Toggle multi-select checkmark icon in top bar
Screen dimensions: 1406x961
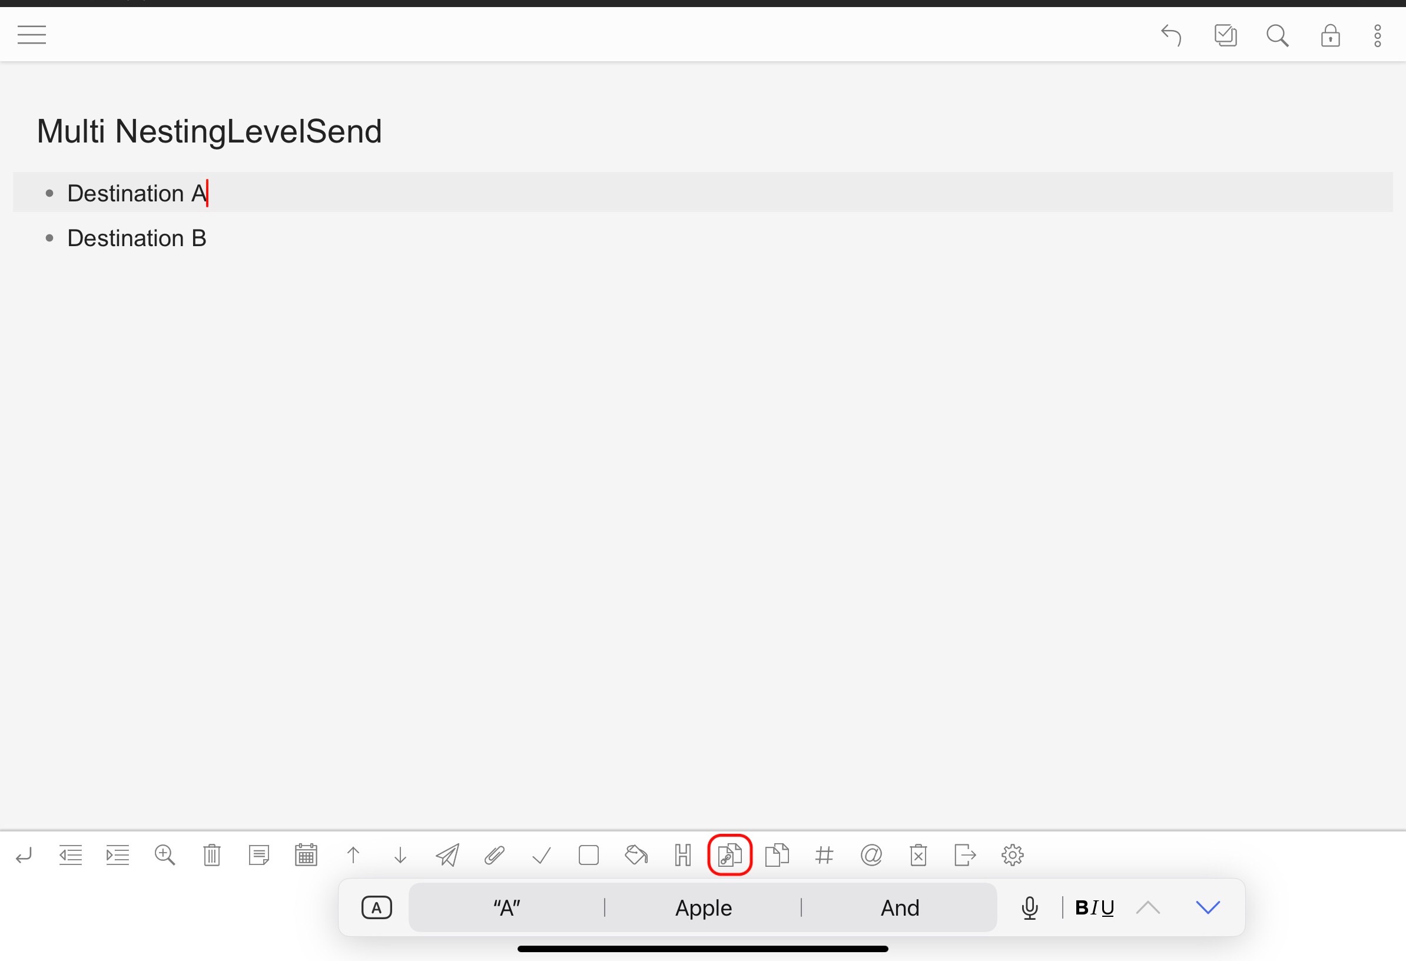1225,35
